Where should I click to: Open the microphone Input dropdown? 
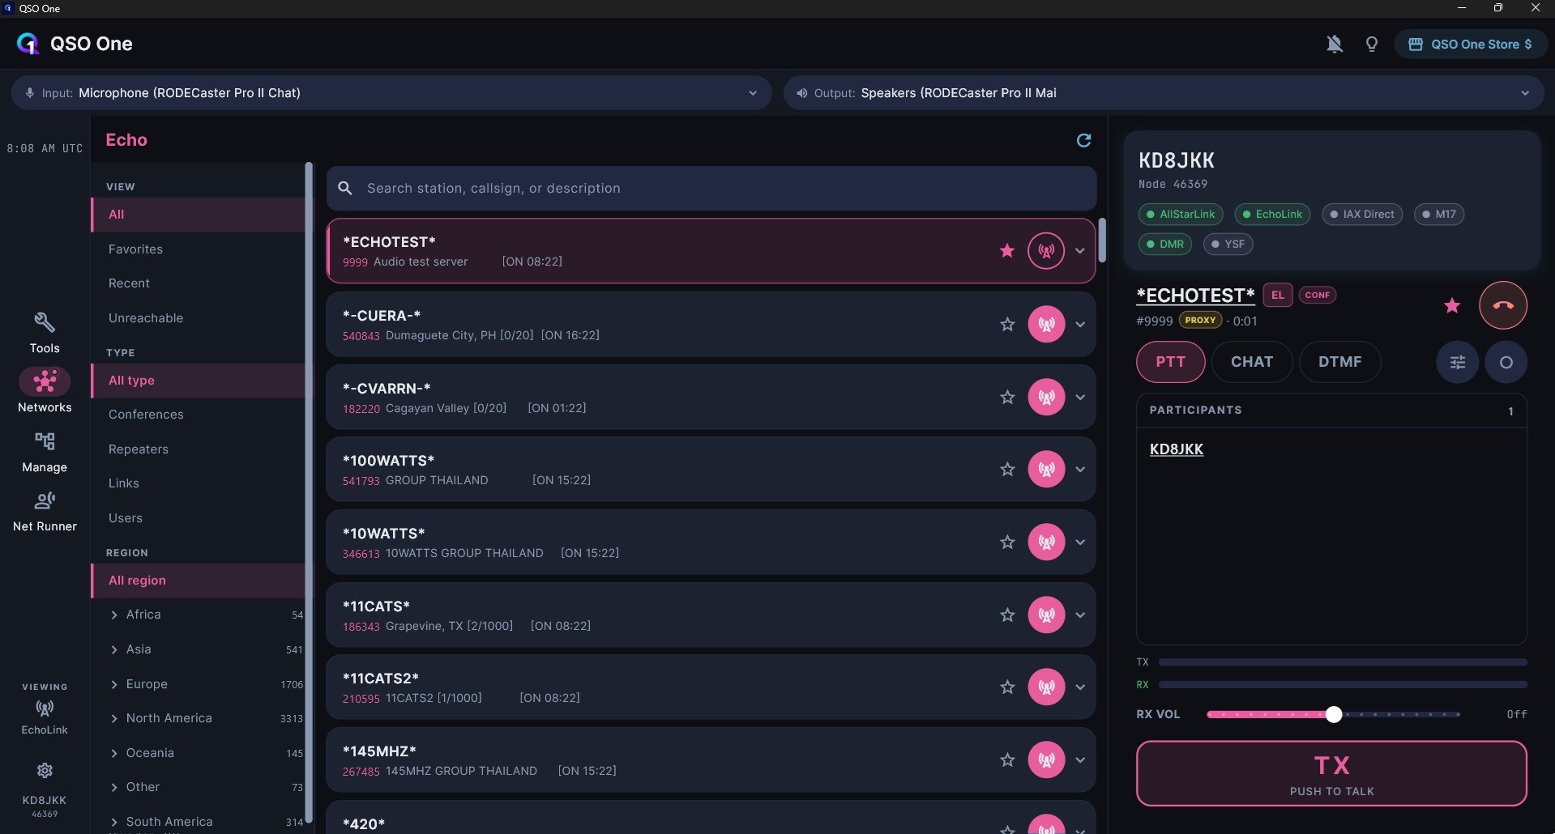coord(391,93)
